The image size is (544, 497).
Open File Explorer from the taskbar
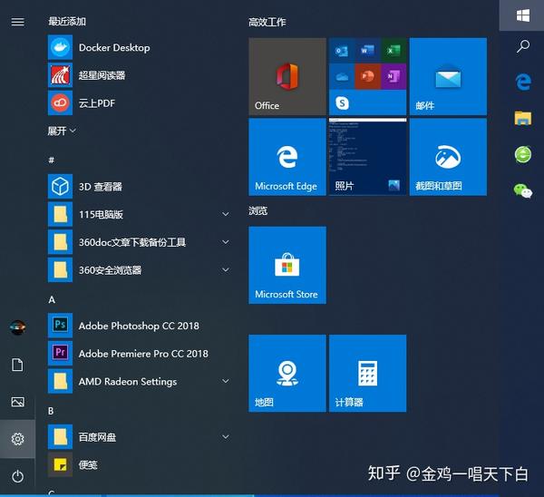(x=523, y=118)
